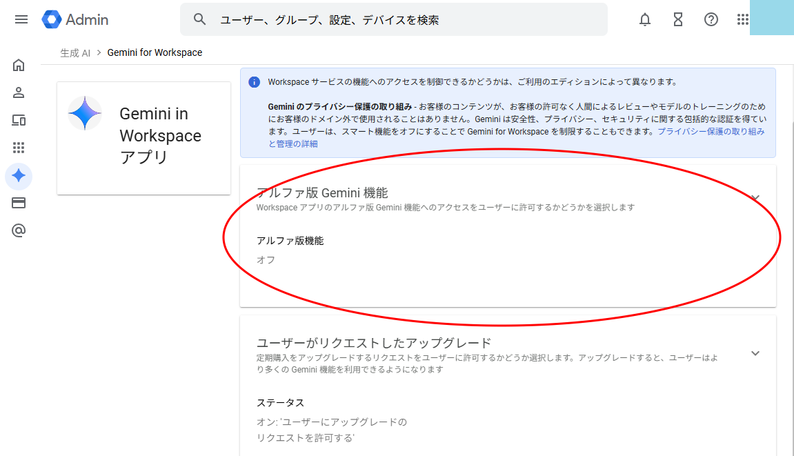The image size is (794, 456).
Task: Select the Generative AI sparkle sidebar icon
Action: (19, 175)
